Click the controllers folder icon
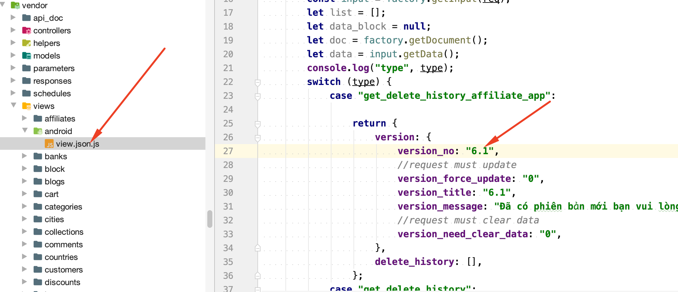 (26, 30)
